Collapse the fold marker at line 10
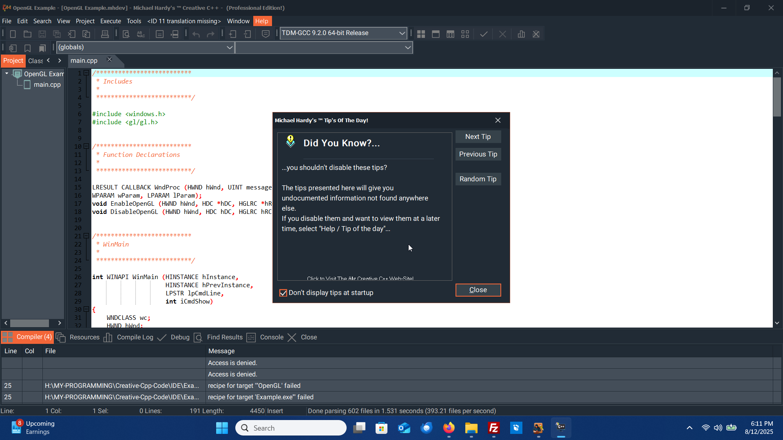This screenshot has height=440, width=783. pos(86,146)
